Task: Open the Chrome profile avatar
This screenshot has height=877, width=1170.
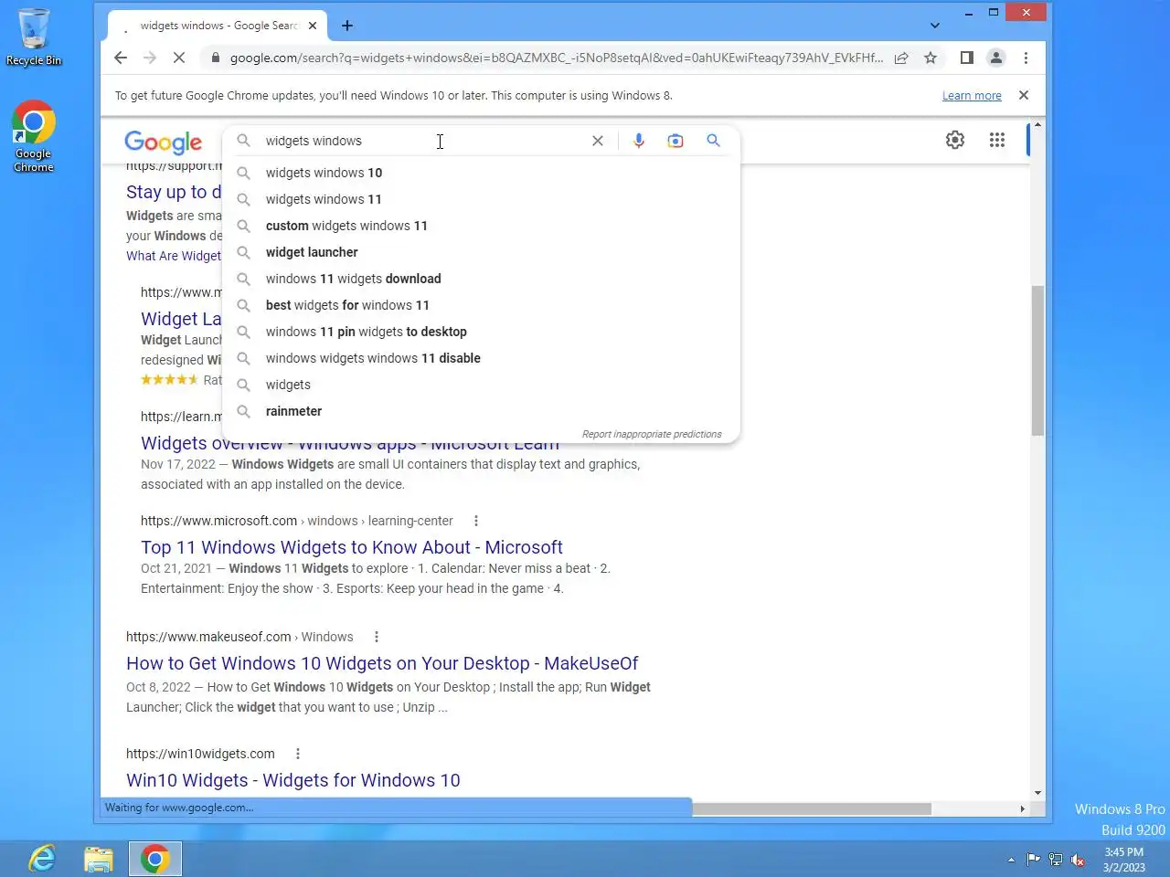Action: point(996,58)
